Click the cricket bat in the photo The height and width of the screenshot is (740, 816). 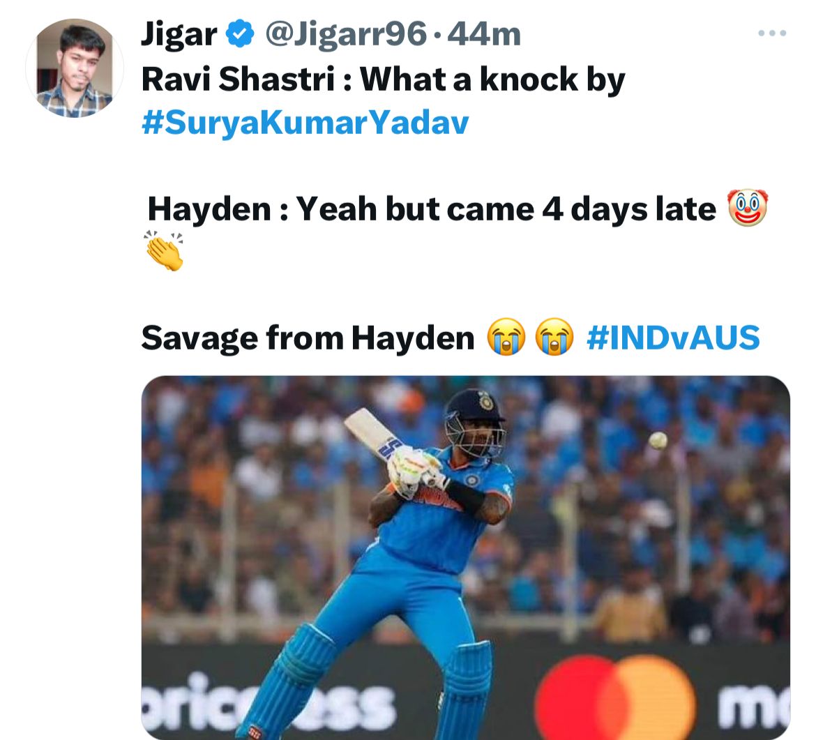(374, 434)
